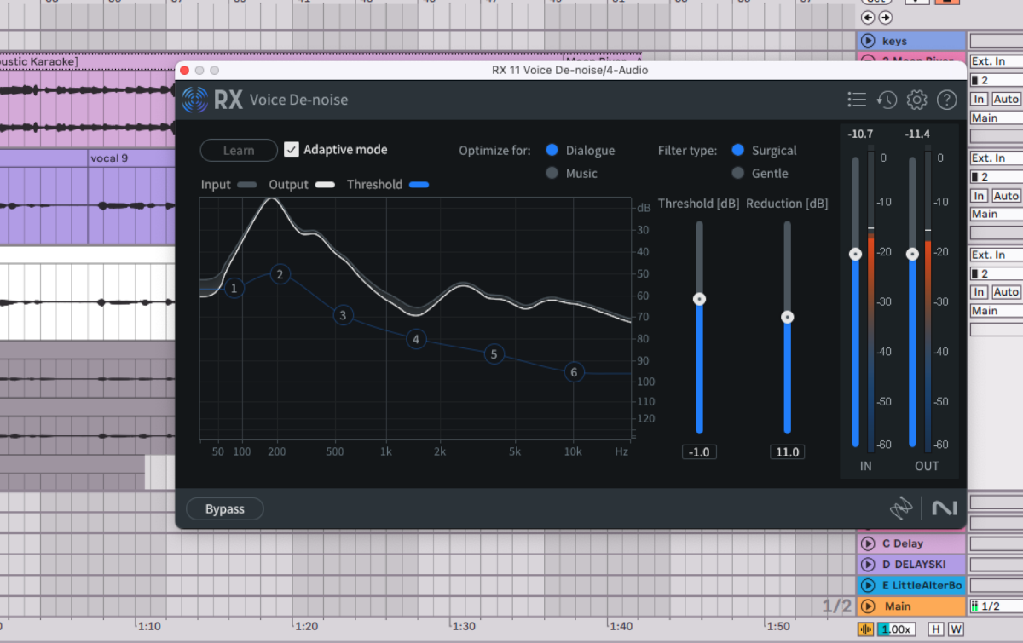The height and width of the screenshot is (643, 1023).
Task: Select threshold curve node 3
Action: (343, 315)
